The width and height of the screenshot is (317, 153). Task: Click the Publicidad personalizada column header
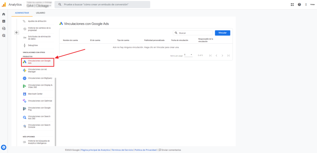tap(154, 40)
